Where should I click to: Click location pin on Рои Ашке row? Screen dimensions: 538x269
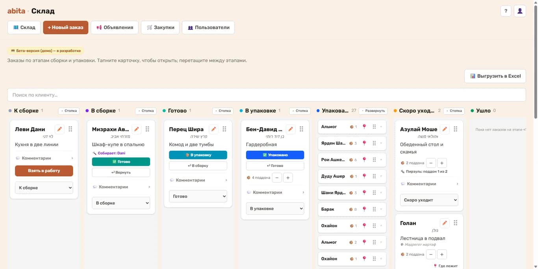tap(364, 160)
